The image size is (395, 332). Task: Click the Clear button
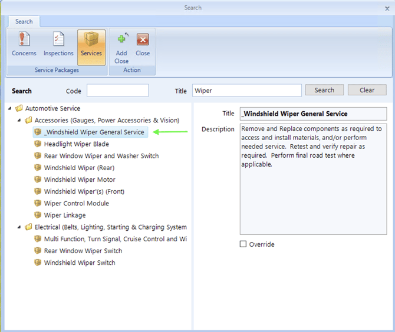click(x=367, y=90)
